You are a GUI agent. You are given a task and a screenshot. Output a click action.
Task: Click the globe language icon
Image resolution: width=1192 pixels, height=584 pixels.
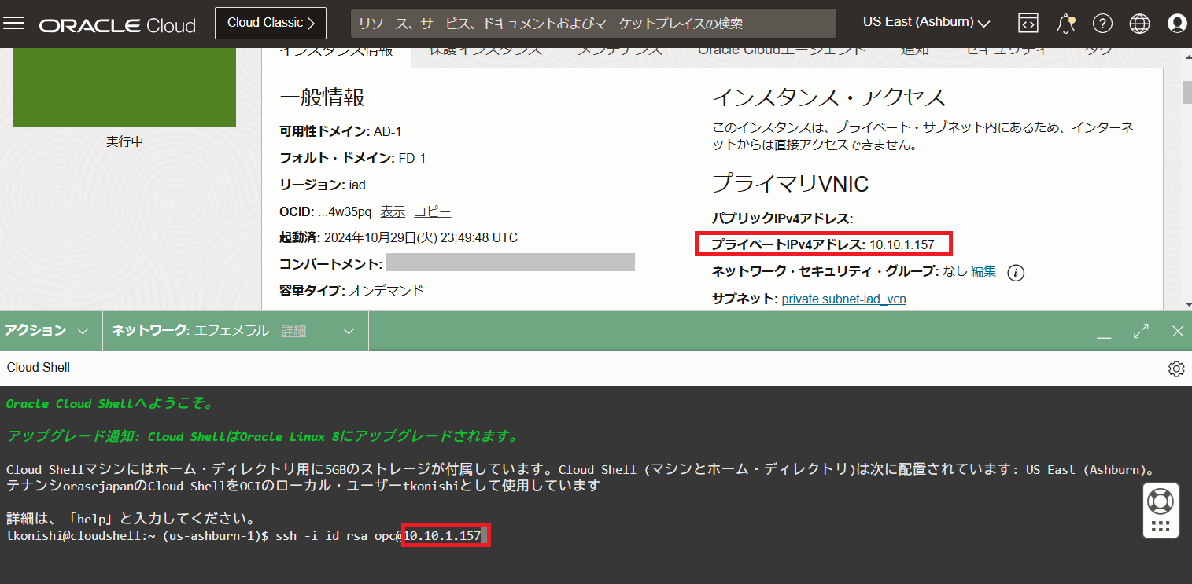tap(1139, 24)
